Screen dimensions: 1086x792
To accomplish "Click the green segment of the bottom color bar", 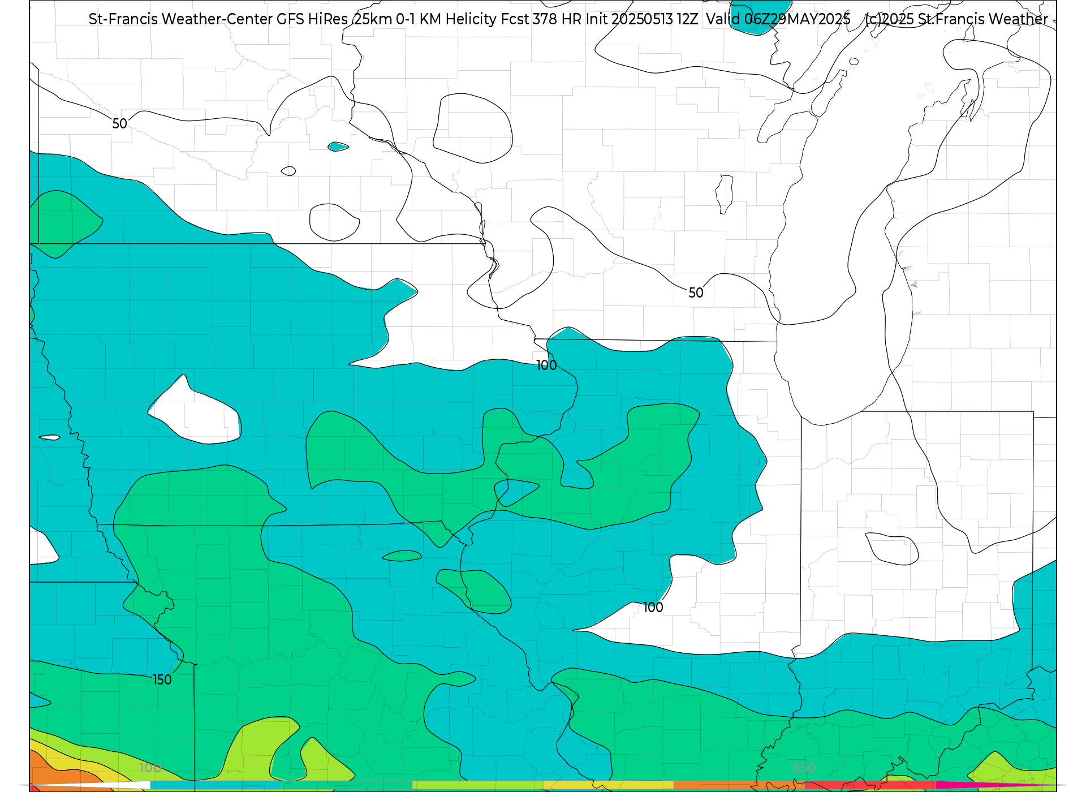I will pyautogui.click(x=347, y=785).
